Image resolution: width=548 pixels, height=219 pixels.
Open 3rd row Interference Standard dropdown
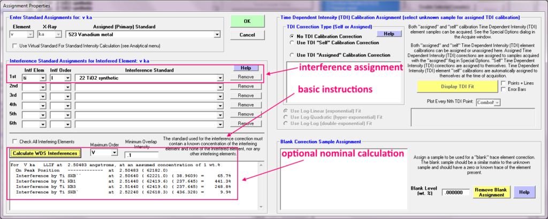[x=220, y=97]
